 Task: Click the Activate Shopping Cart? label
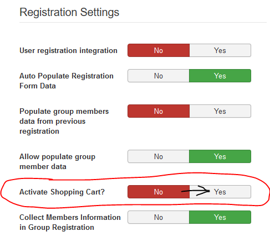click(62, 192)
